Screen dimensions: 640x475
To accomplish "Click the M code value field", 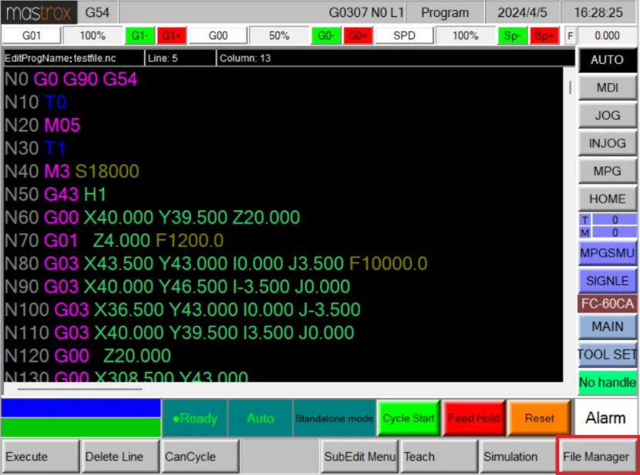I will [x=615, y=232].
